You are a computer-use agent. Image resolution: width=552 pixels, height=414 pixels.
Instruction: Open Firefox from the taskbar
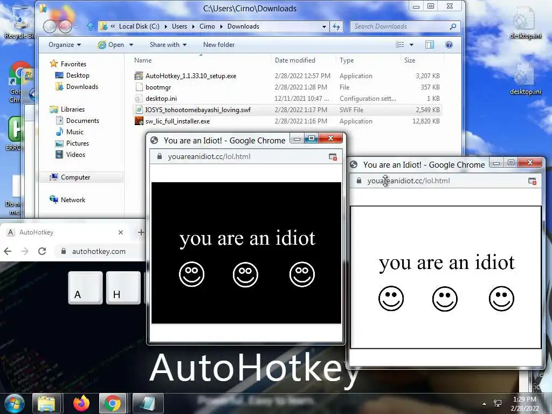81,403
